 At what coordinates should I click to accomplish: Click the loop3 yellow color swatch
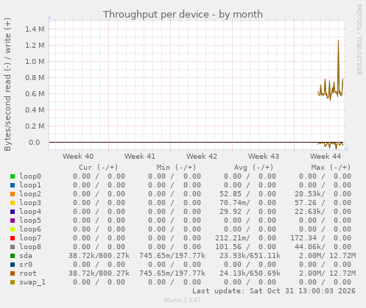pyautogui.click(x=13, y=203)
